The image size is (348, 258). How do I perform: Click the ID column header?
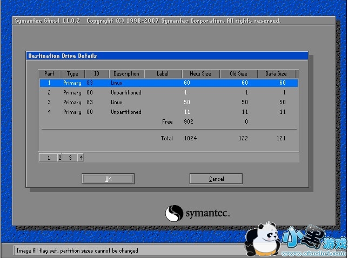click(x=97, y=74)
